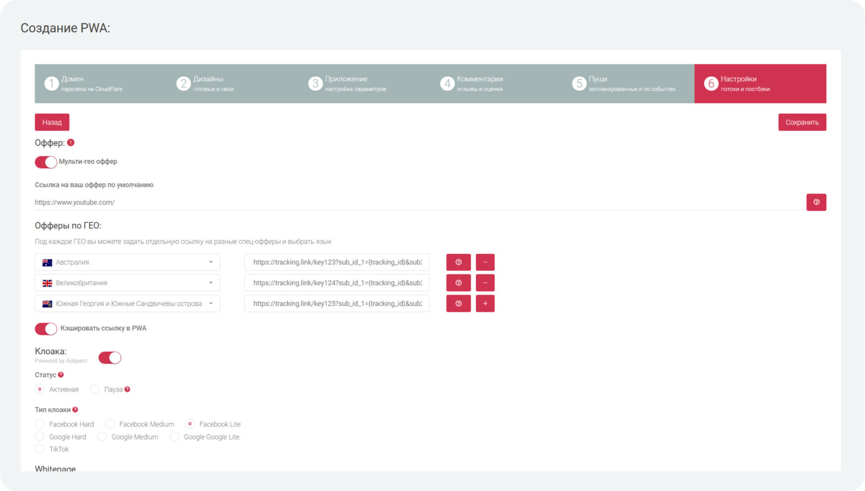865x491 pixels.
Task: Open the Австралия country dropdown
Action: (127, 262)
